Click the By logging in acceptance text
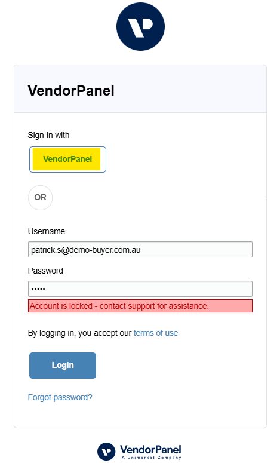 79,333
